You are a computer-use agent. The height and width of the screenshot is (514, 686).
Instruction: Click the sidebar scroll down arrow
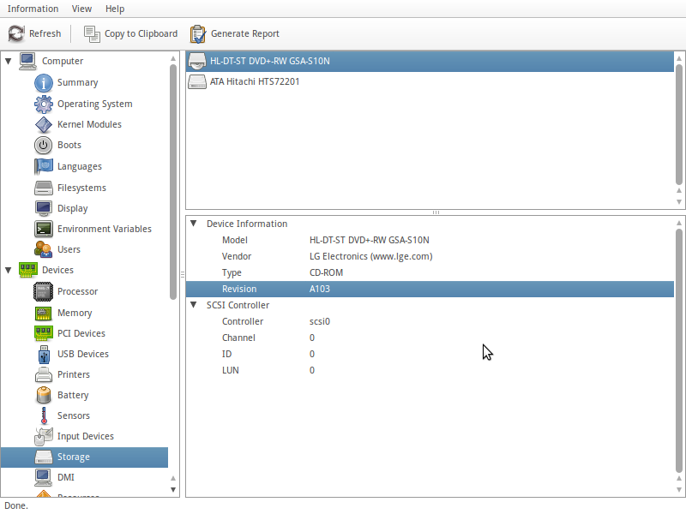[x=173, y=489]
